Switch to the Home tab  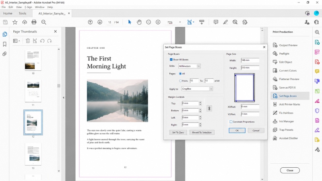(8, 13)
